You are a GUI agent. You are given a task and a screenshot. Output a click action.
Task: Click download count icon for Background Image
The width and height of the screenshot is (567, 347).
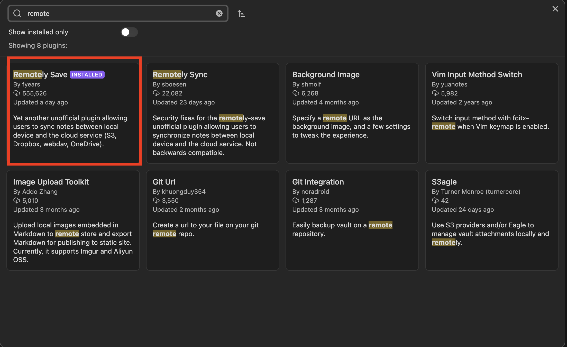click(x=296, y=93)
